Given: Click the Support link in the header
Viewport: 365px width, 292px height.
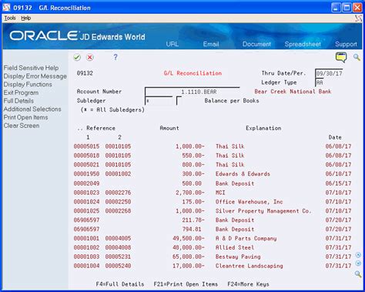Looking at the screenshot, I should 346,44.
